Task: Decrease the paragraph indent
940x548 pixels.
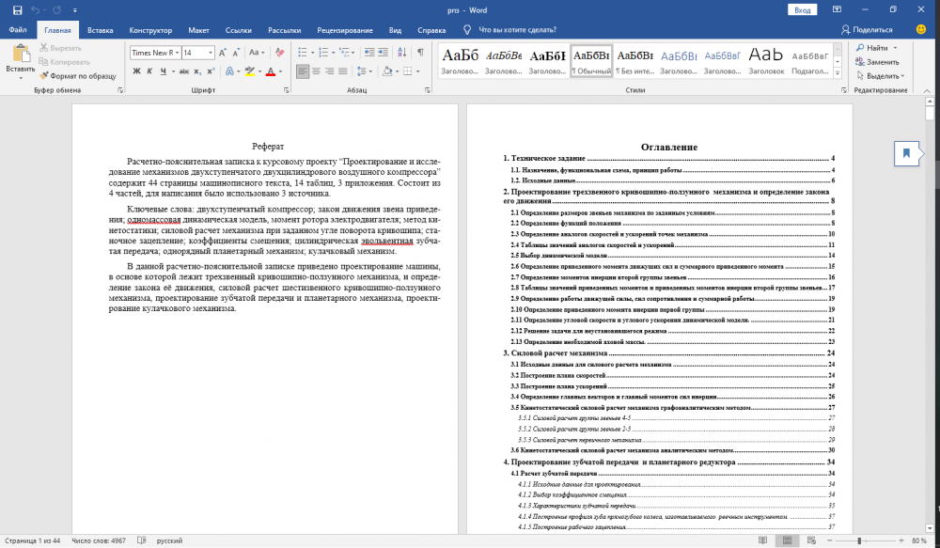Action: pos(369,53)
